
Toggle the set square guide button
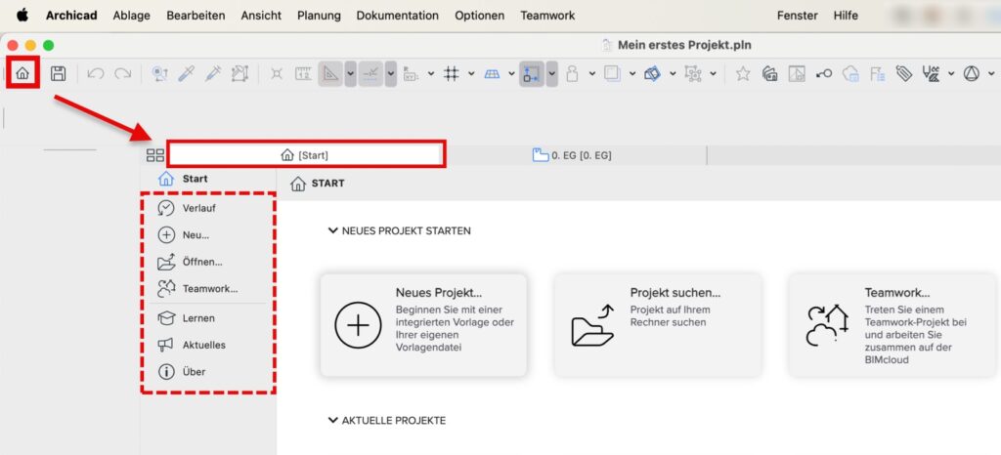point(330,74)
